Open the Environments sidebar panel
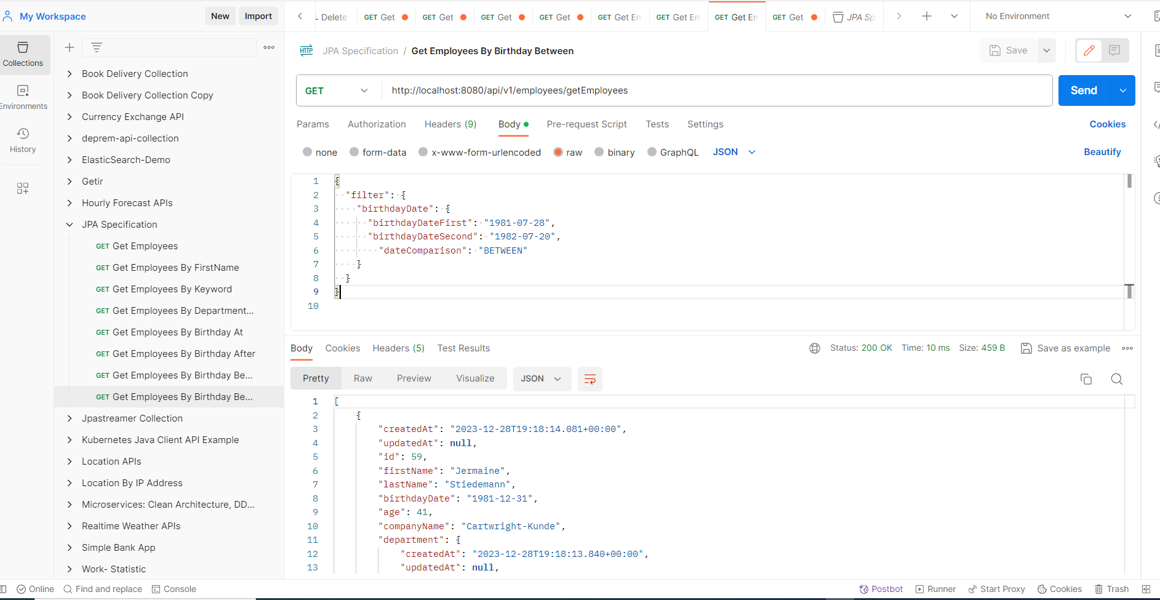1160x600 pixels. pyautogui.click(x=23, y=97)
